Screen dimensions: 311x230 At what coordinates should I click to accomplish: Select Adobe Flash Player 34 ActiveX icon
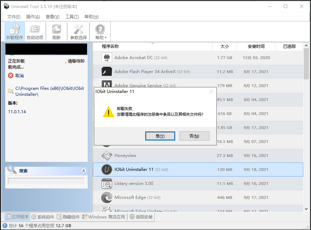click(x=107, y=72)
